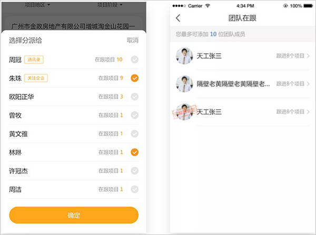The width and height of the screenshot is (316, 235).
Task: Tap the stamped avatar of the last 天工张三
Action: 184,112
